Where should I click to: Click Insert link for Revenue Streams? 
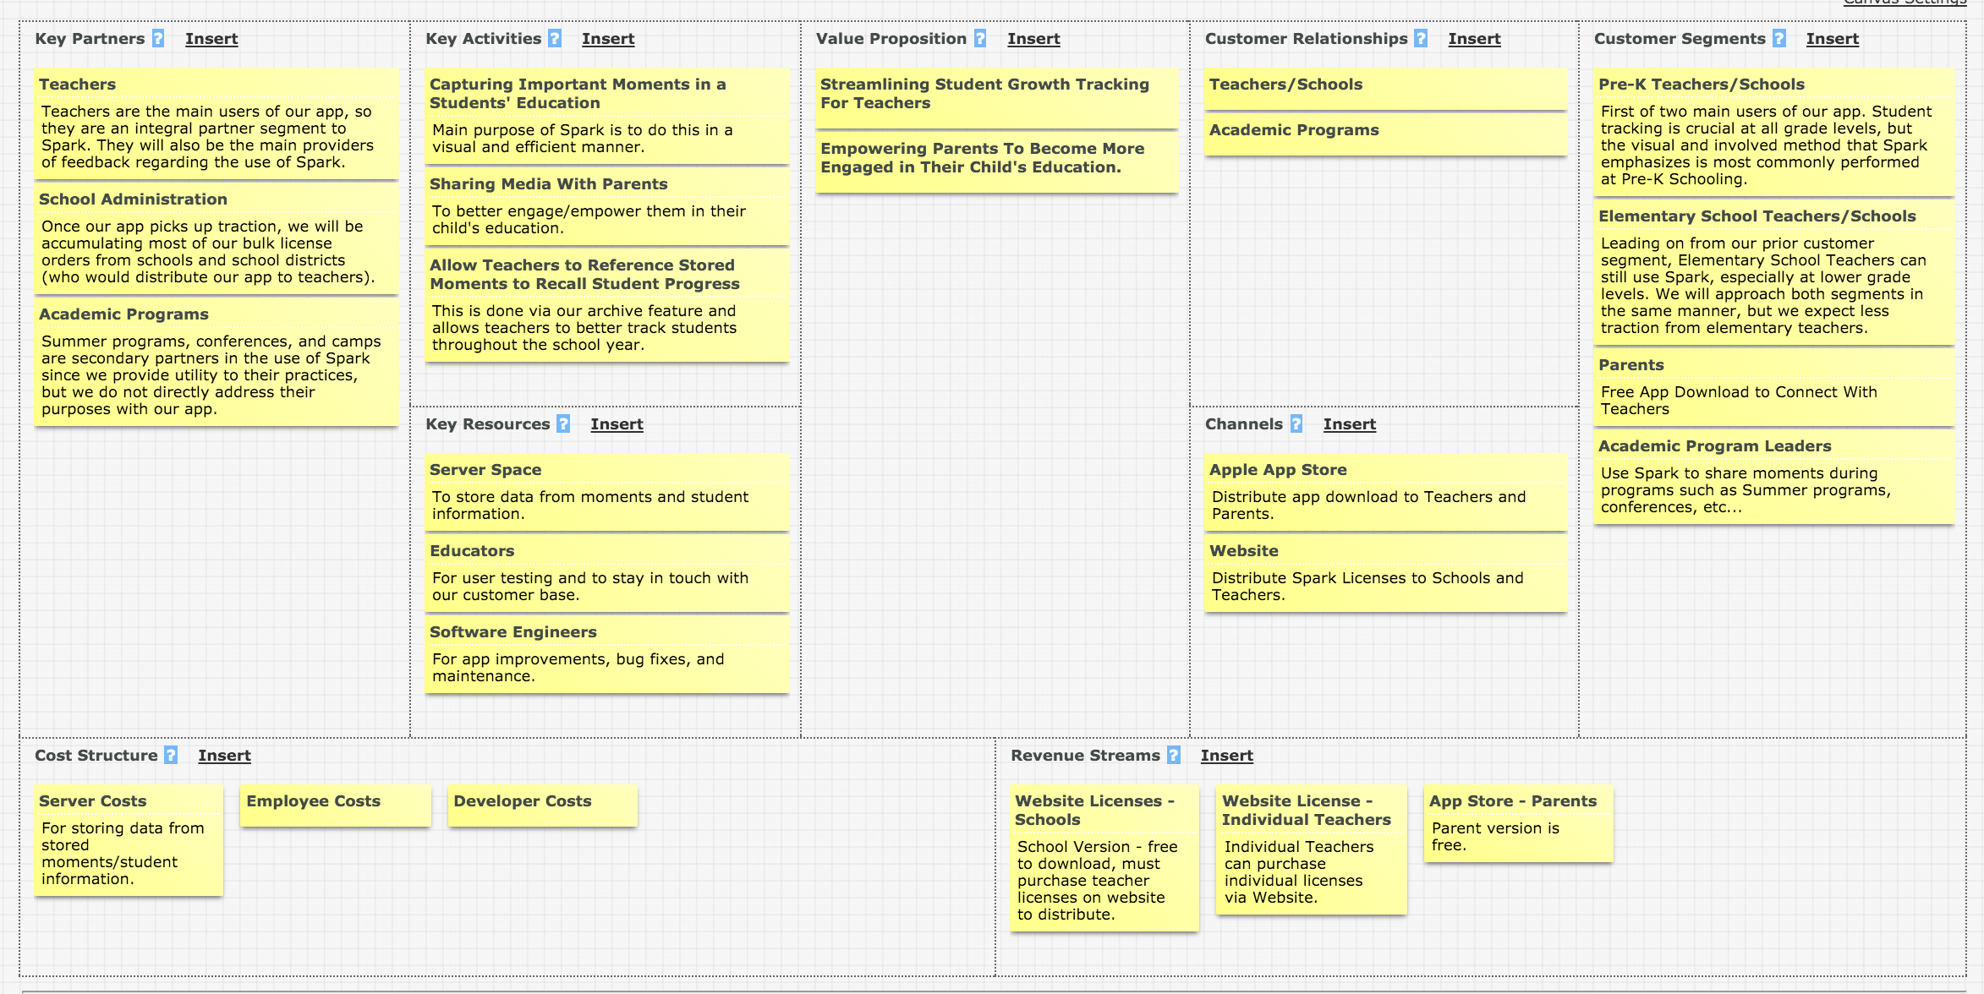tap(1227, 756)
